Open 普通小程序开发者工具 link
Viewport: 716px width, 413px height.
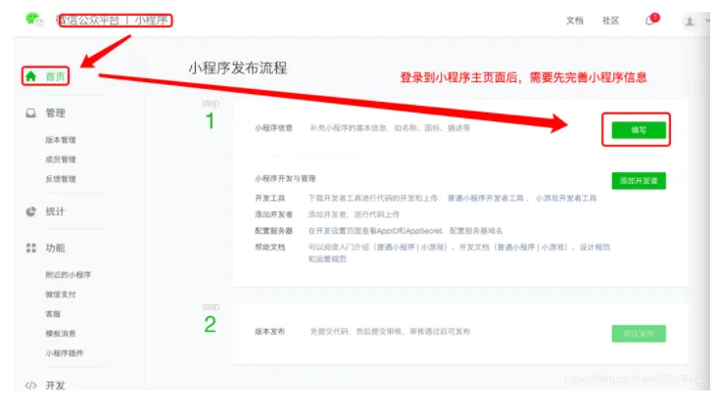pos(486,198)
